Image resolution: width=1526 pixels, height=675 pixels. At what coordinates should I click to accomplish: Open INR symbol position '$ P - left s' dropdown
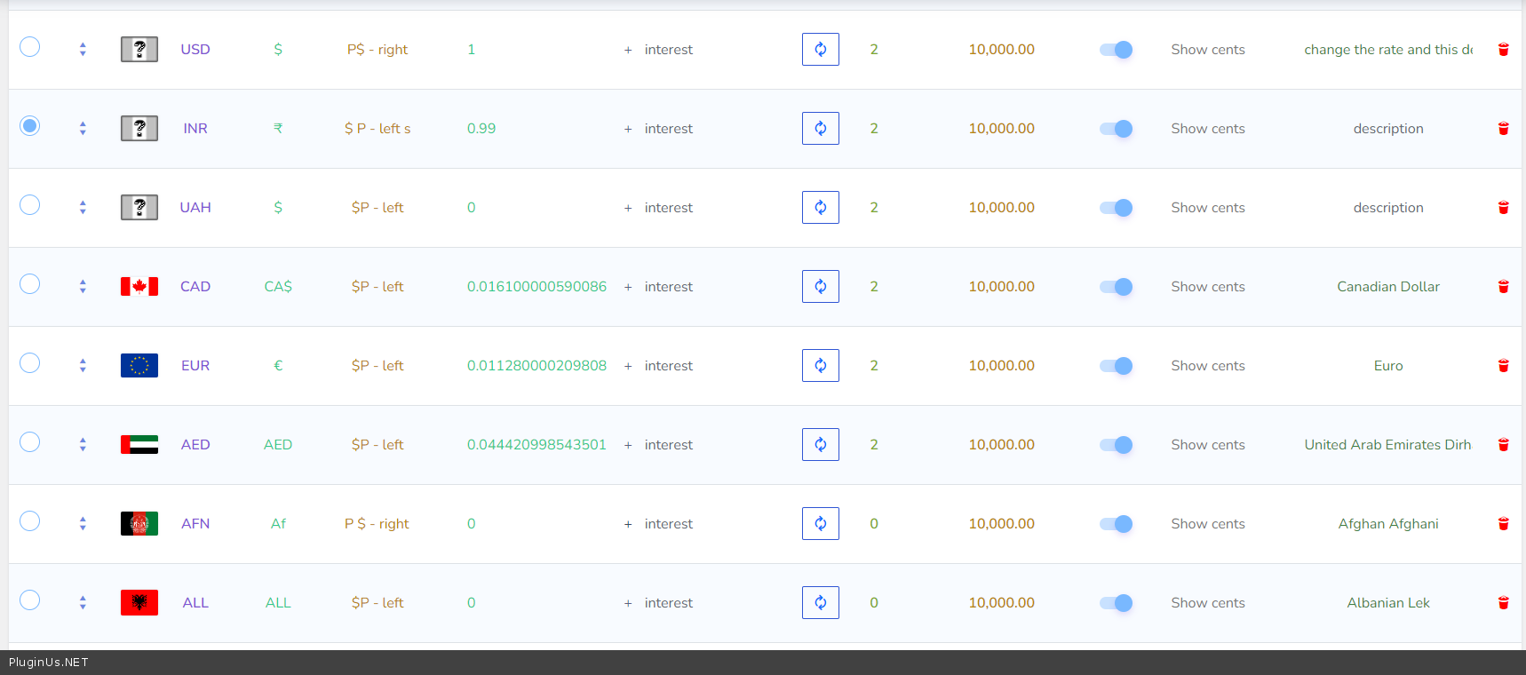click(x=378, y=129)
